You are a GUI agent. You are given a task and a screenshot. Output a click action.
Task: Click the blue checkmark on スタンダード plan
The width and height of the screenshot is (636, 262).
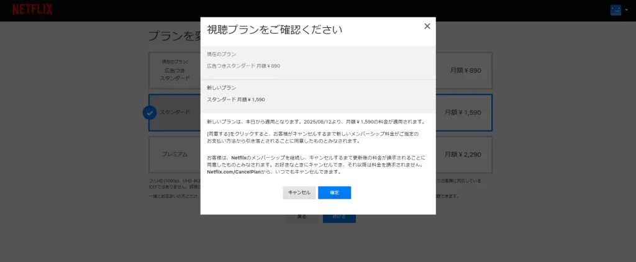[149, 112]
